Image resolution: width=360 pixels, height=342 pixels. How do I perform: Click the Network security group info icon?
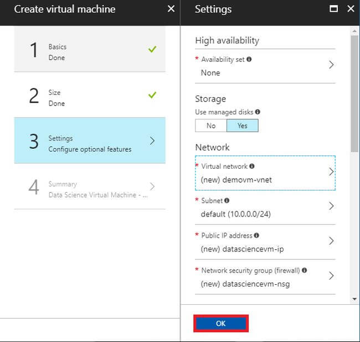pyautogui.click(x=305, y=270)
